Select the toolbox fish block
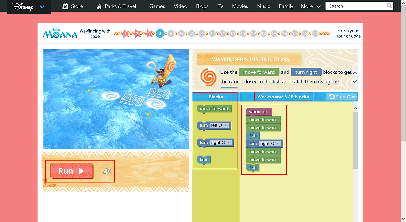 pos(204,160)
